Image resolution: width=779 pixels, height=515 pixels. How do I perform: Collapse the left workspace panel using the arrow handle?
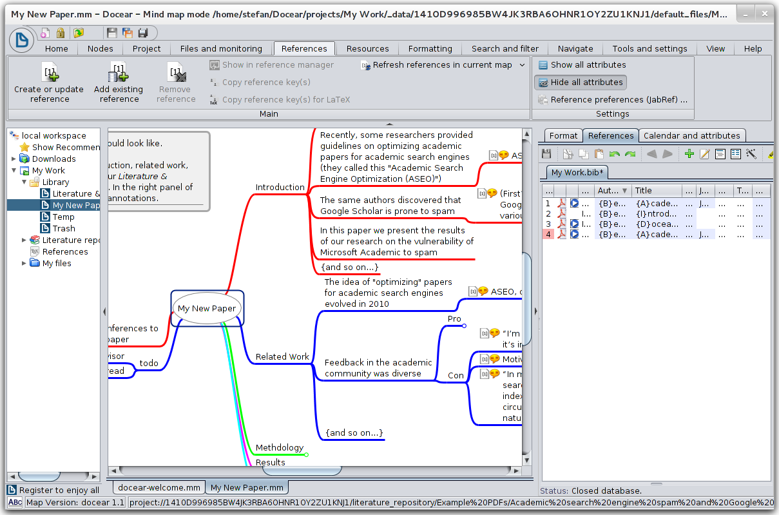[104, 311]
